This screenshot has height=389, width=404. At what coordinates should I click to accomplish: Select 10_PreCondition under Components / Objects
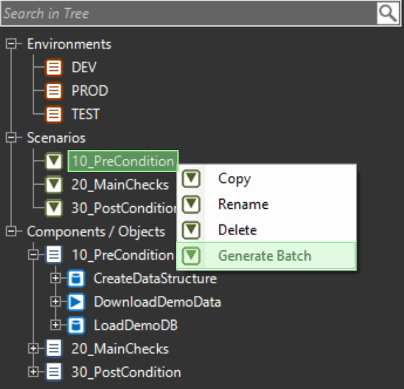123,255
